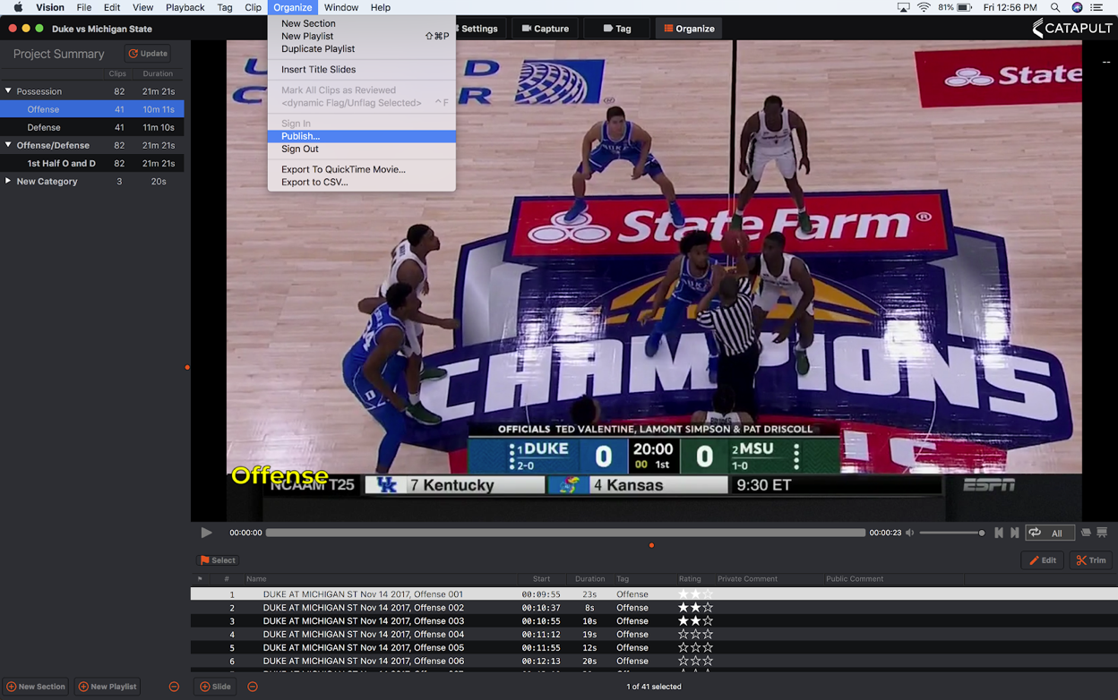1118x700 pixels.
Task: Sort clips by Start column header
Action: [x=541, y=579]
